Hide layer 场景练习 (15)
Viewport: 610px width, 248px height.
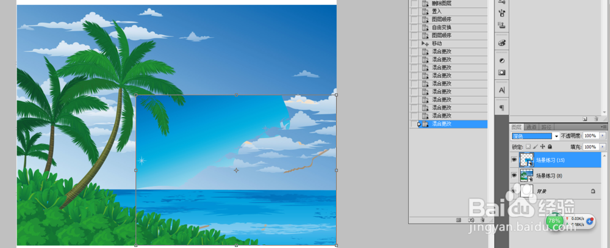point(514,159)
